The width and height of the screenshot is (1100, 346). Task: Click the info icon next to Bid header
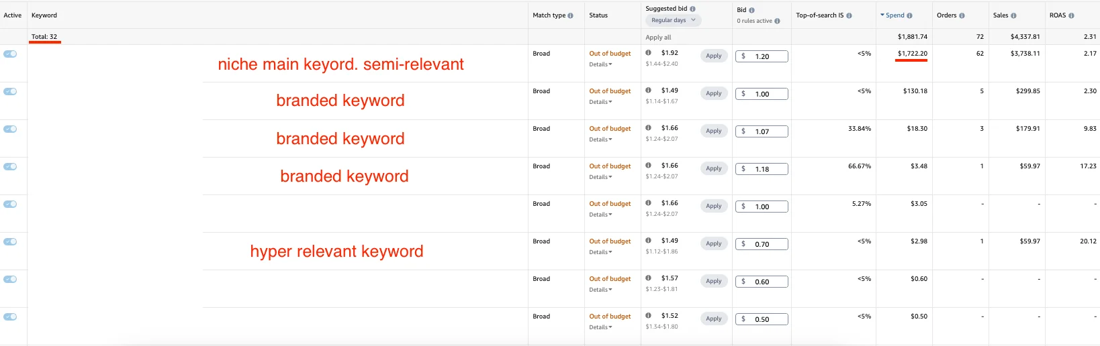coord(751,10)
